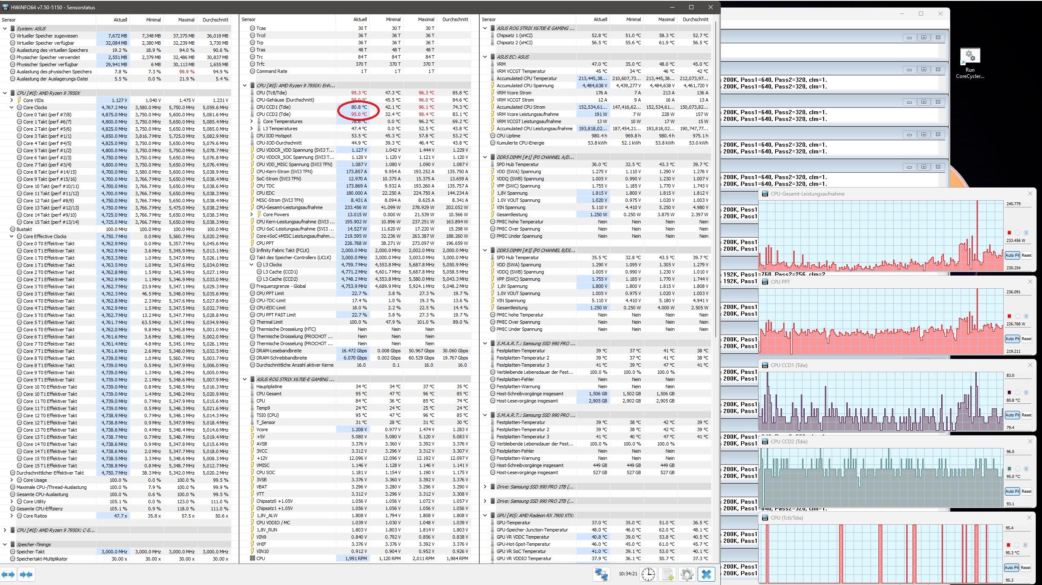Image resolution: width=1042 pixels, height=585 pixels.
Task: Click thermometer icon beside Chipsatz 1 (xHCI)
Action: click(493, 35)
